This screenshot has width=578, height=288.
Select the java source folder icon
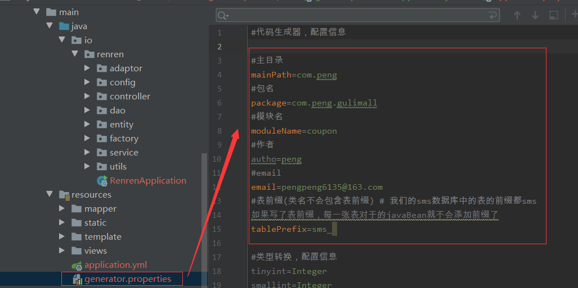(64, 26)
